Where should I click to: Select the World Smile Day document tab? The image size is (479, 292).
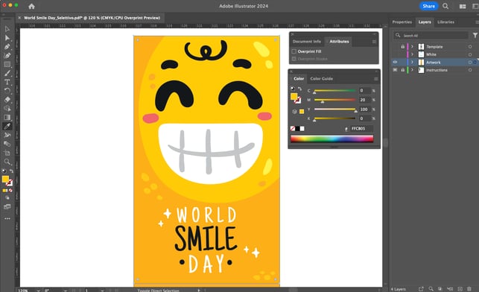(92, 18)
